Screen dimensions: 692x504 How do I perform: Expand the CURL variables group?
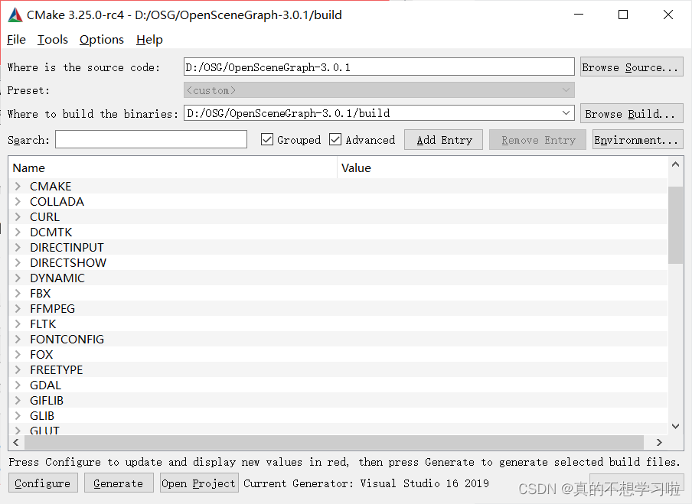(17, 216)
